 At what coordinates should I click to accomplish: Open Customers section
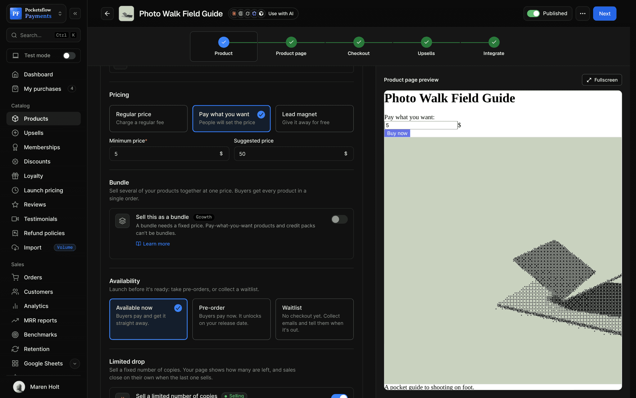click(x=43, y=292)
